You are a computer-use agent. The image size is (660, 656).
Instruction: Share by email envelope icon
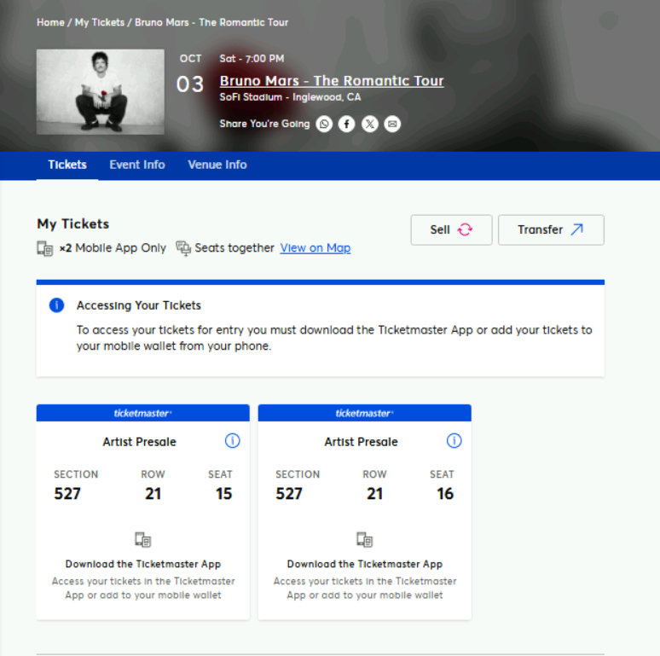(x=392, y=124)
